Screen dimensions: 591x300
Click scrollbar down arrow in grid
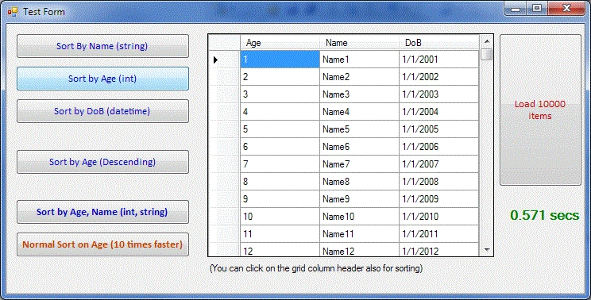point(487,249)
